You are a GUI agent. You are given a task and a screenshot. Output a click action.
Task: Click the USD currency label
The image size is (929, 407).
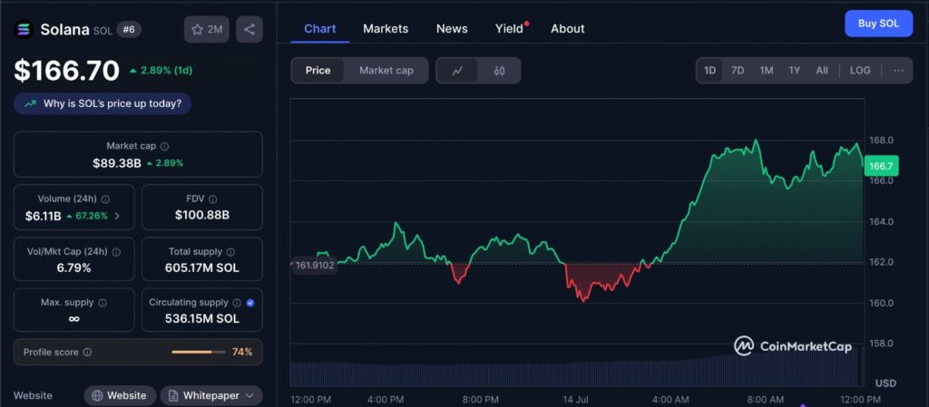coord(886,383)
